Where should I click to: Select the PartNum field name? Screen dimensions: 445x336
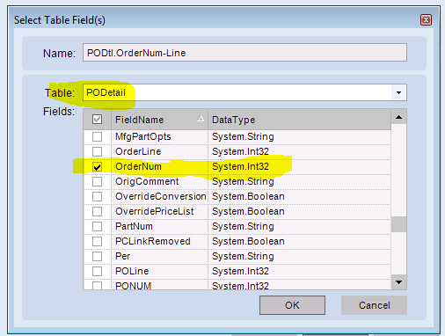(134, 226)
